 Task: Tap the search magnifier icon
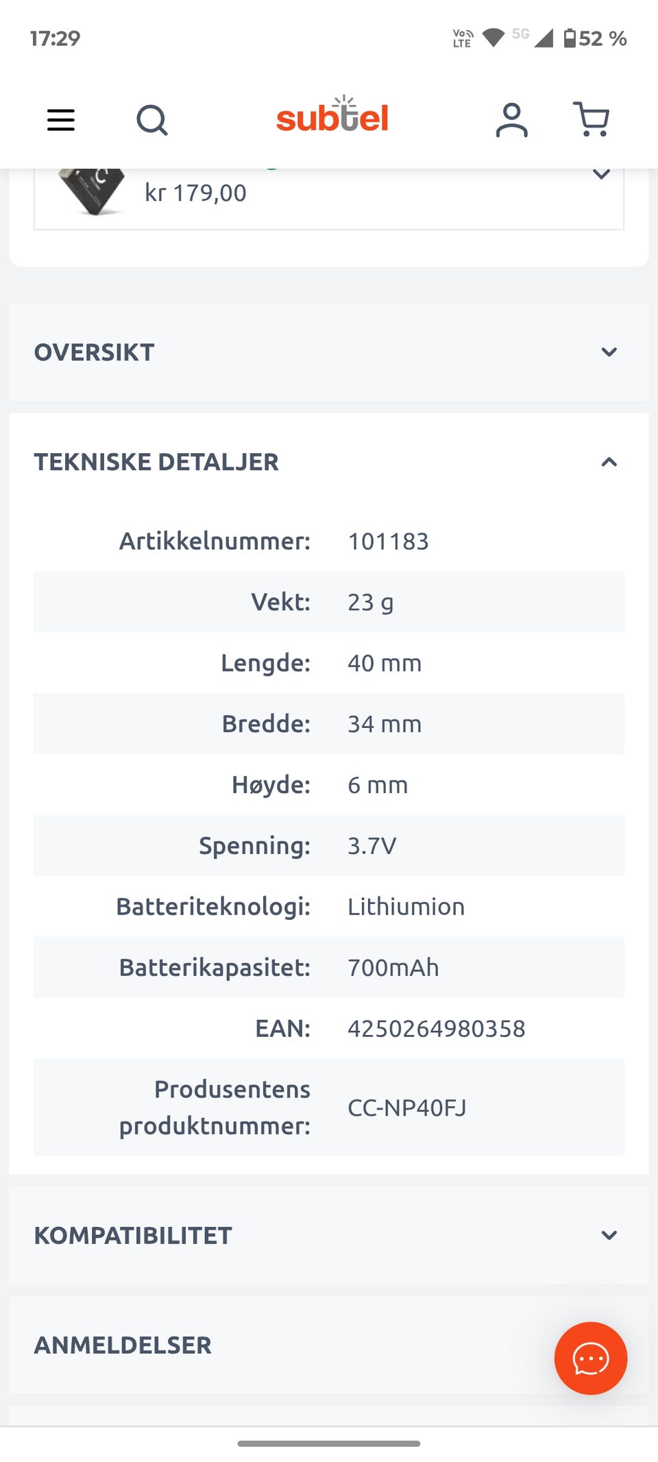point(152,120)
